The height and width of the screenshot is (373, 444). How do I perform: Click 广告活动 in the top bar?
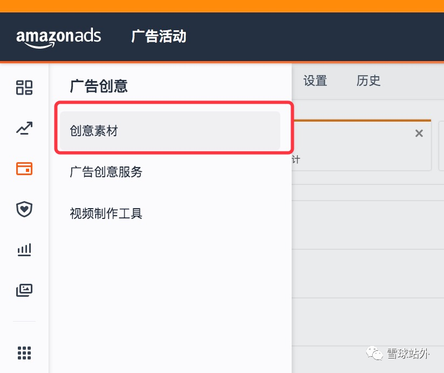(158, 37)
